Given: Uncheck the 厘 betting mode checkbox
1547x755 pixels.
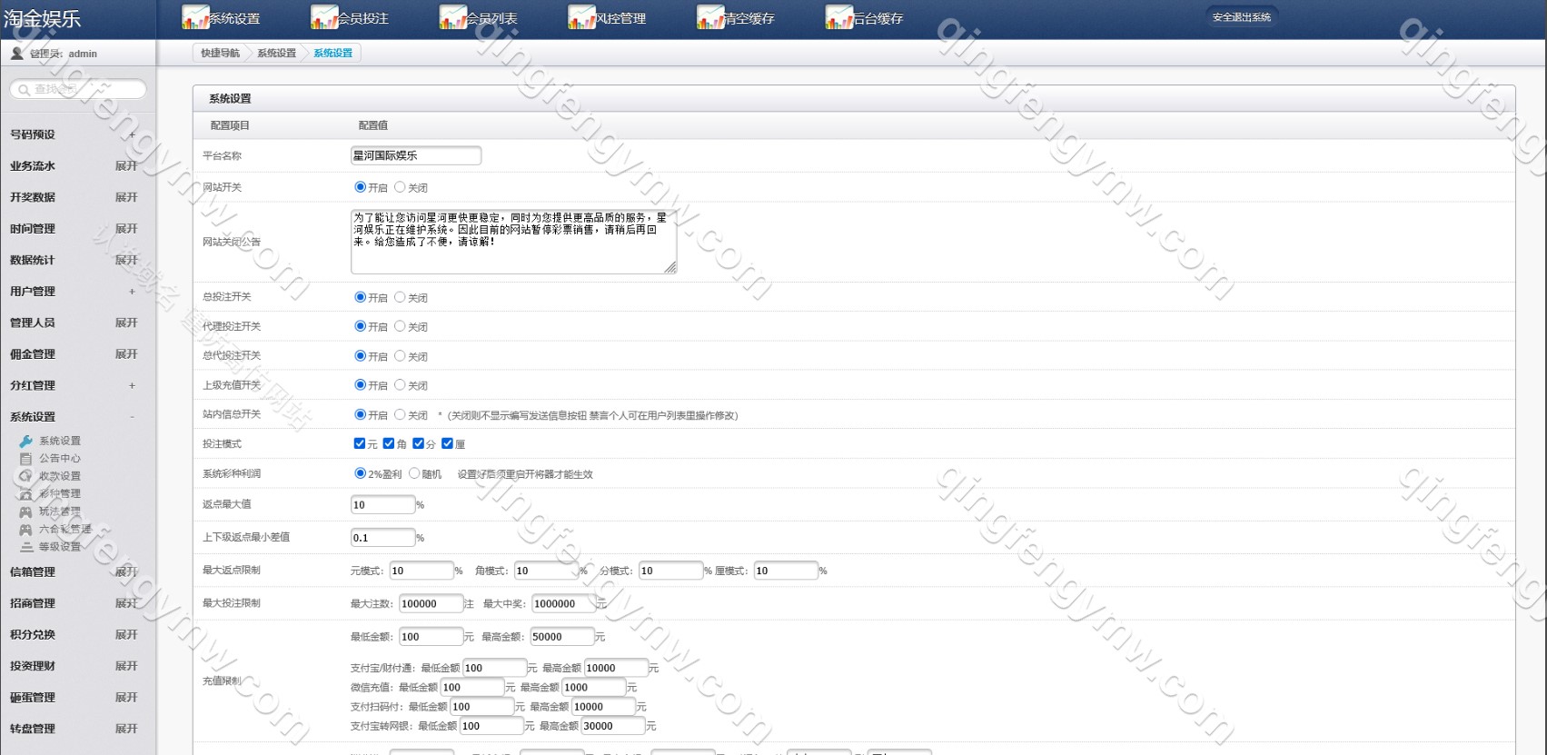Looking at the screenshot, I should point(447,443).
